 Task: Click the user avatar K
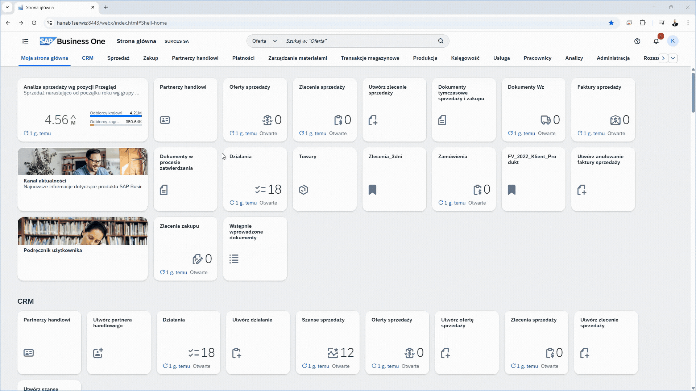[x=673, y=41]
